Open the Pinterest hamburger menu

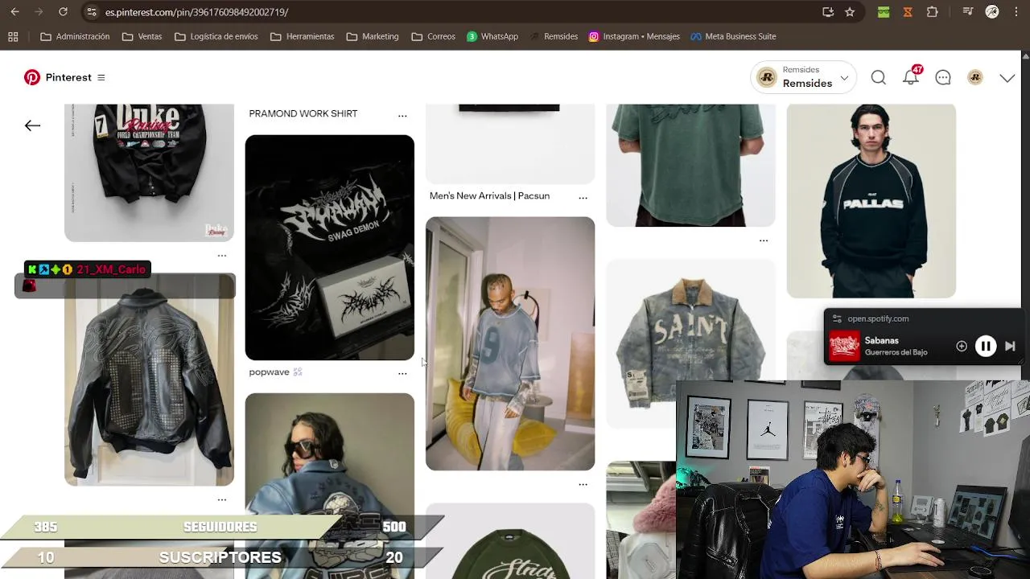tap(101, 77)
